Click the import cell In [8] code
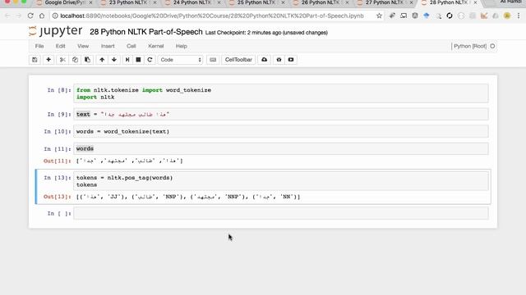This screenshot has height=295, width=526. point(281,93)
